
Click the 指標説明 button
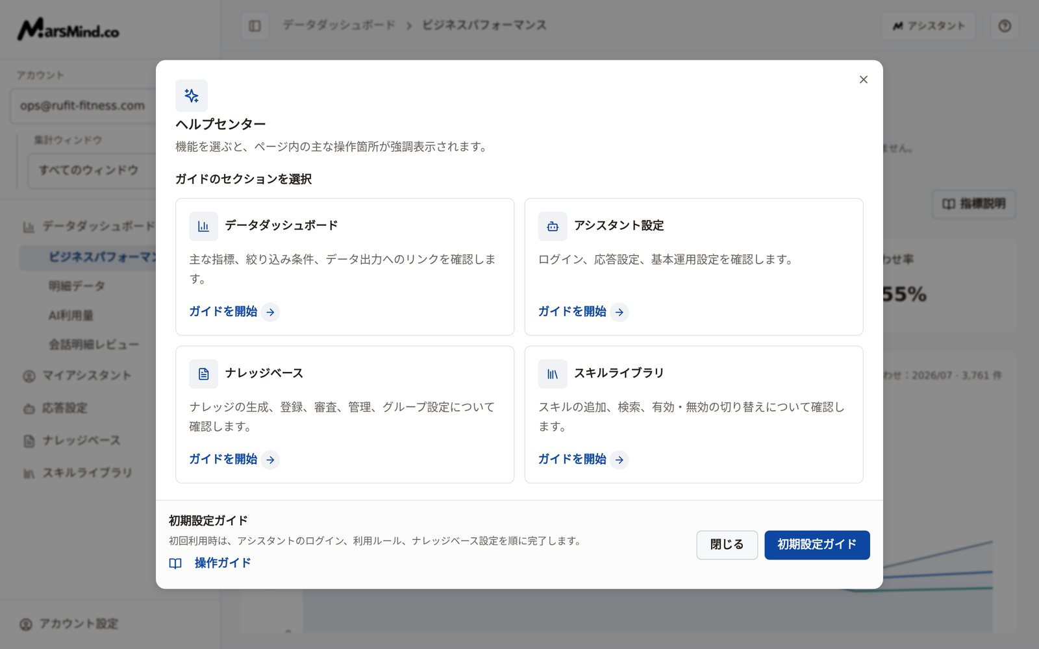pyautogui.click(x=974, y=204)
